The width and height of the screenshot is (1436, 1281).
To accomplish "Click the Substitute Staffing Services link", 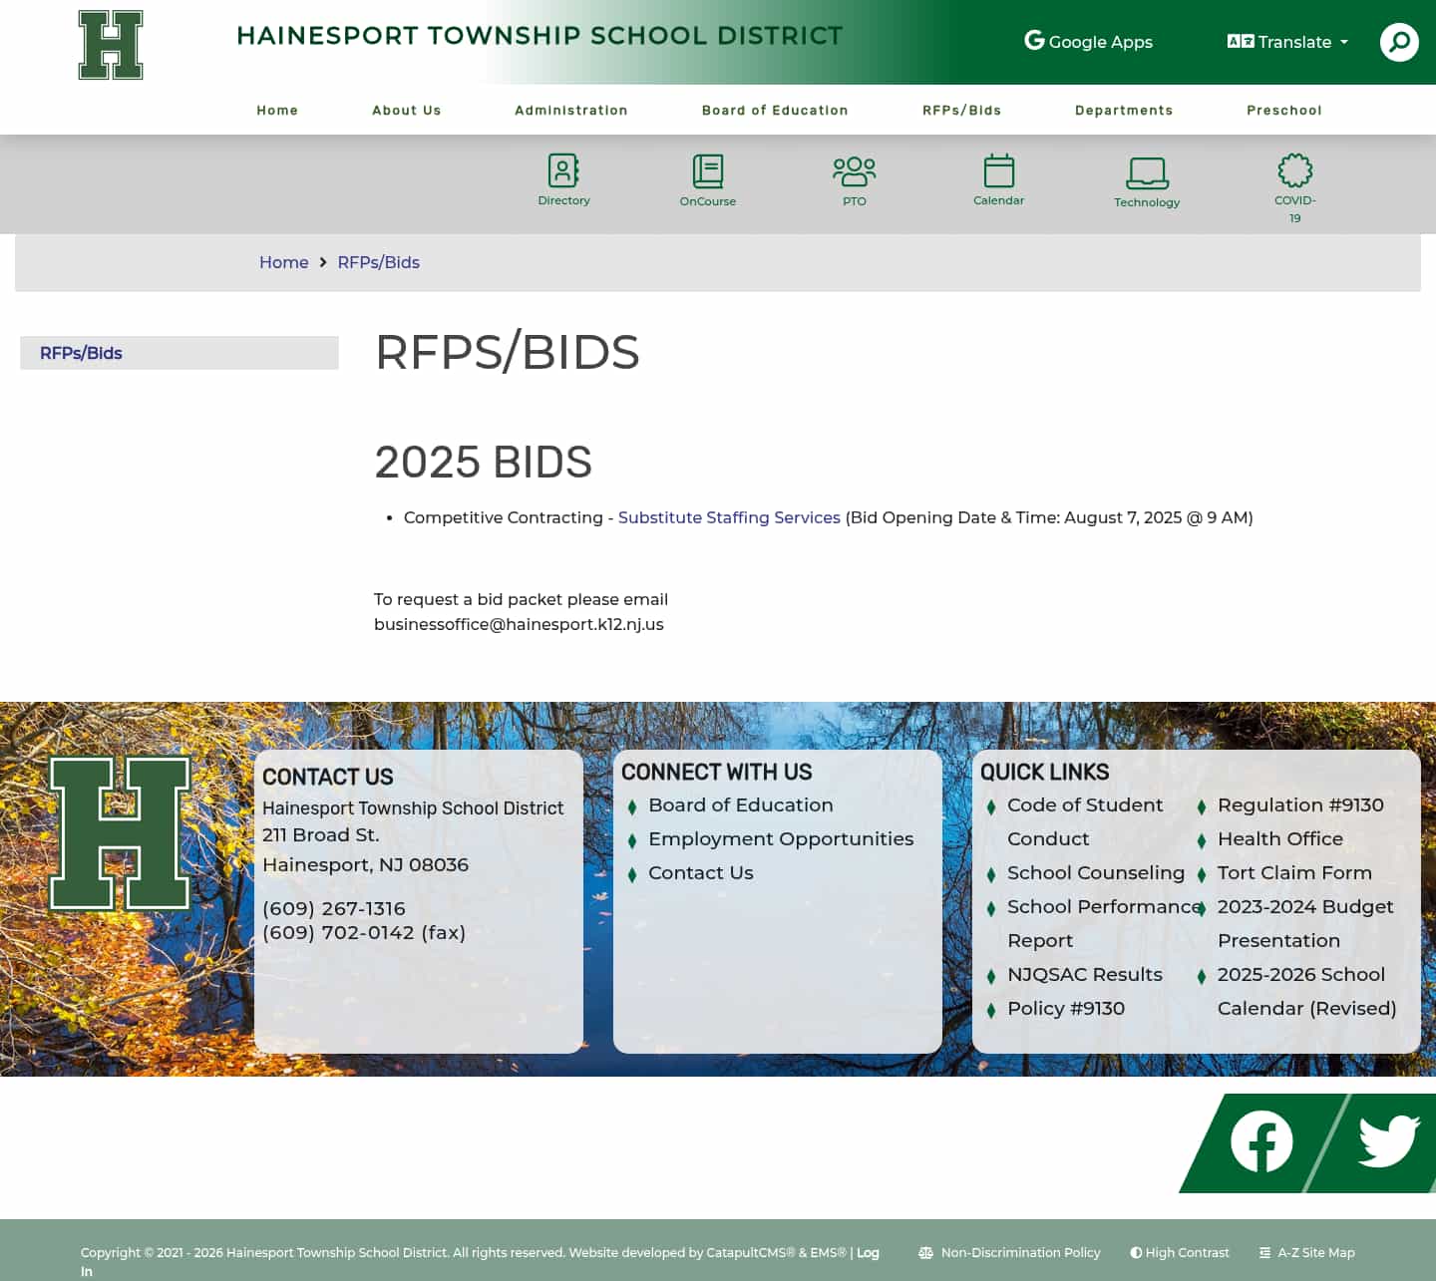I will pos(729,517).
